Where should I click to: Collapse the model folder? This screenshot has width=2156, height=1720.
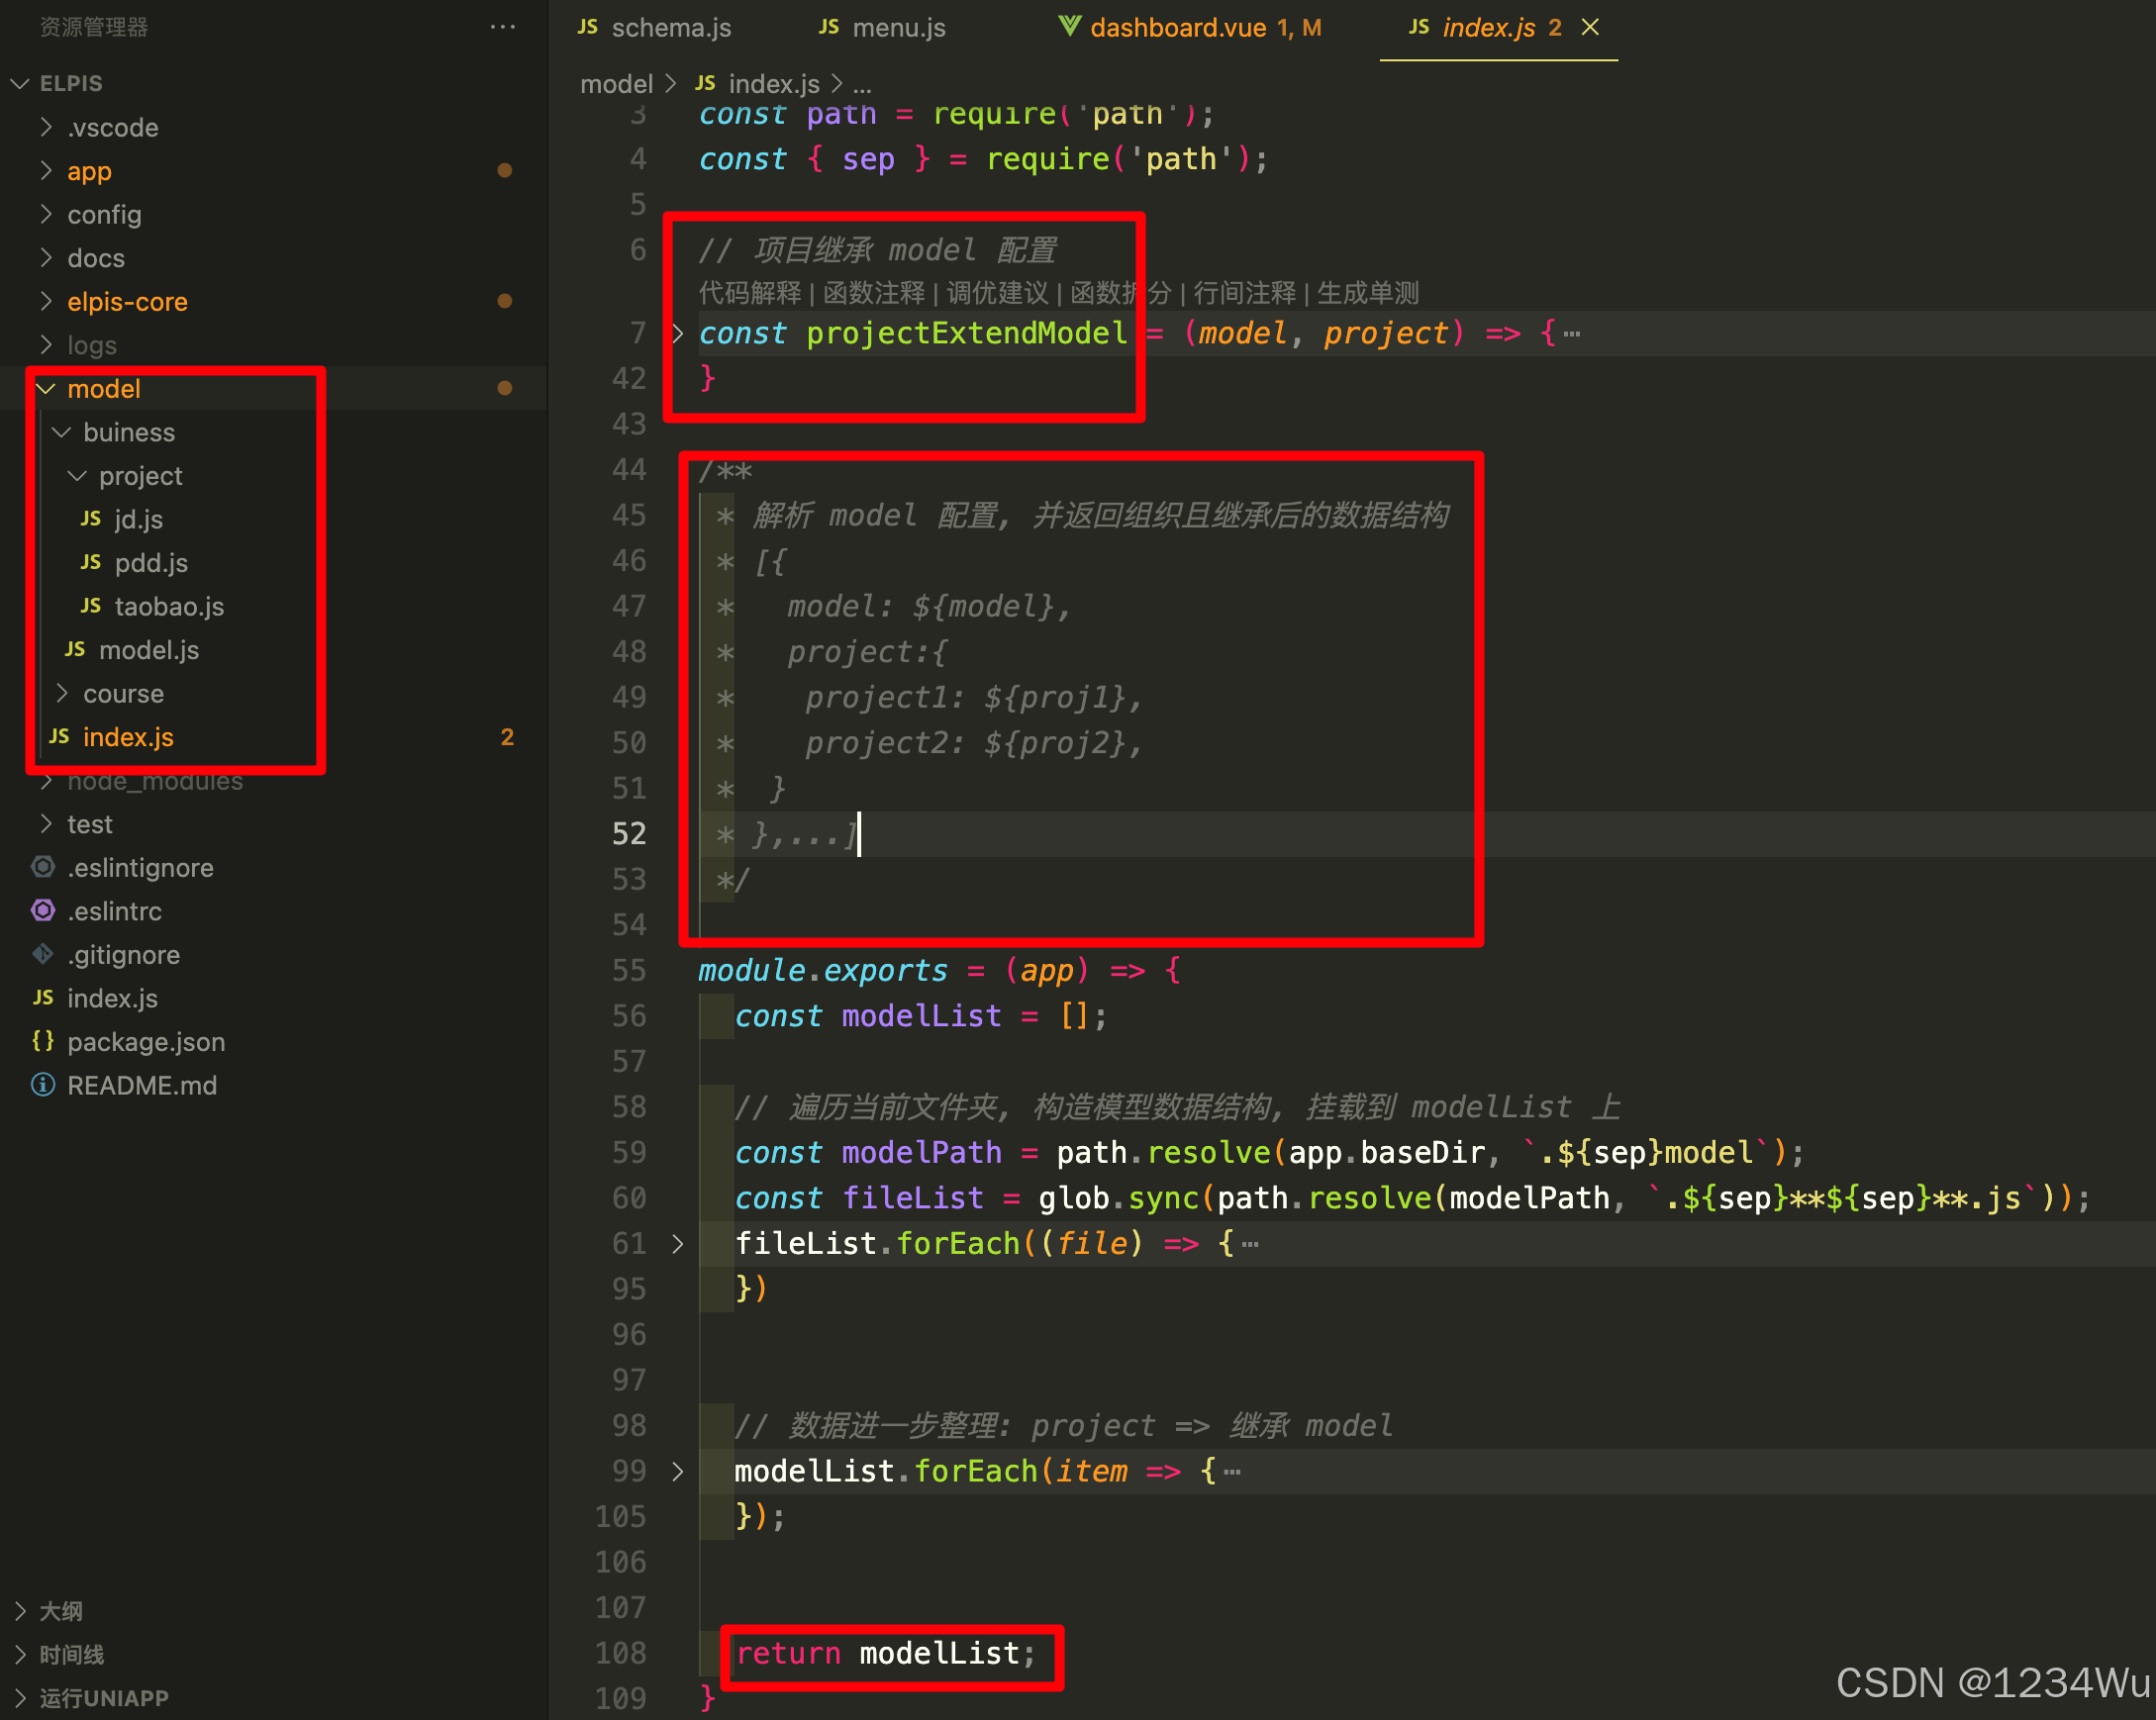coord(46,388)
